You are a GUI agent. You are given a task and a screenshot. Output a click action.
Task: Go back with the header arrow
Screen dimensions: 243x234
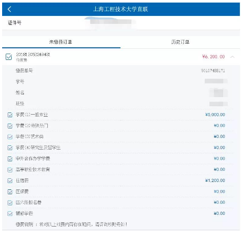pyautogui.click(x=10, y=9)
